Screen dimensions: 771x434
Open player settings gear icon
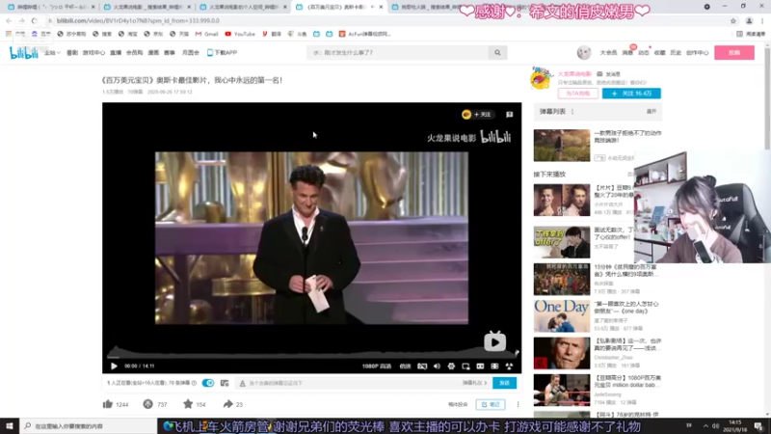[x=451, y=366]
